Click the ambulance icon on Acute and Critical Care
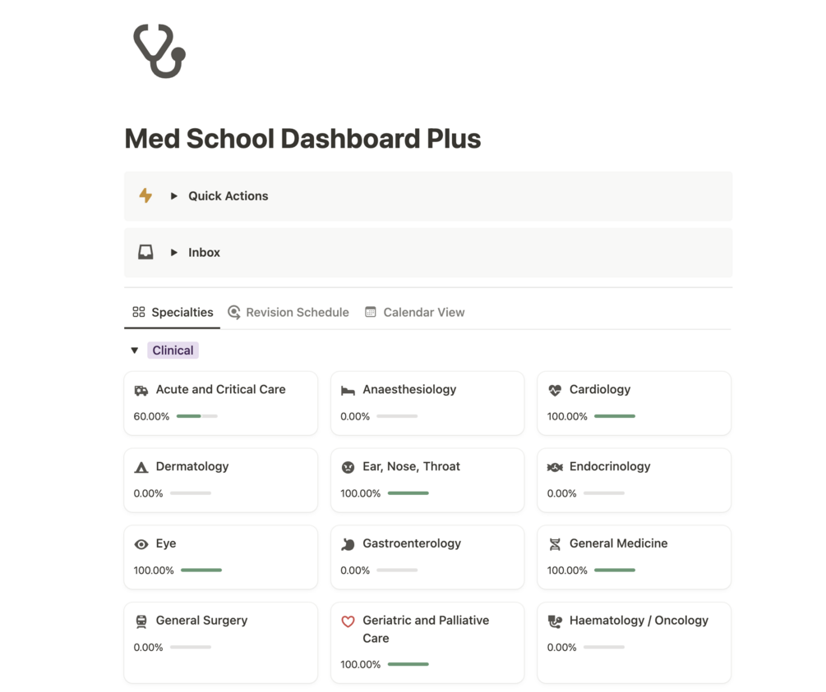 141,391
